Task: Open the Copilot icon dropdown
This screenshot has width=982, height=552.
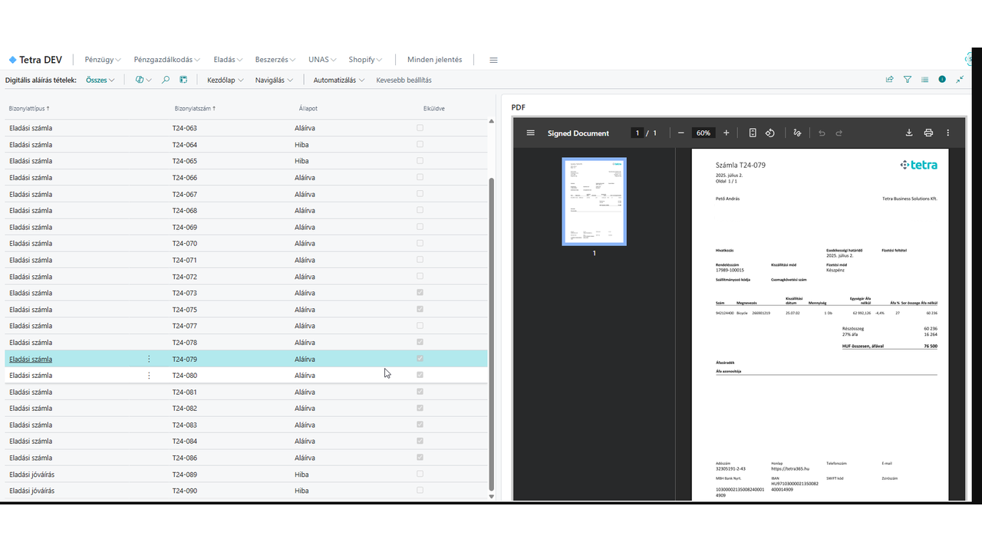Action: 143,80
